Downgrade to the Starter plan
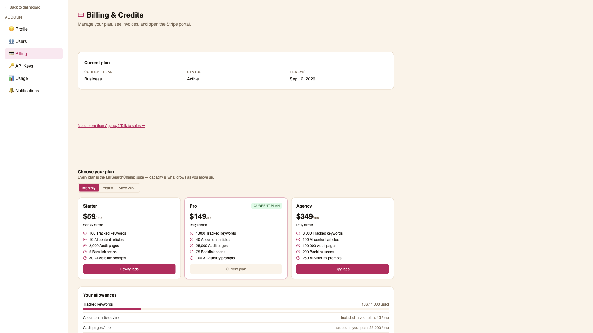The height and width of the screenshot is (333, 593). [x=129, y=269]
